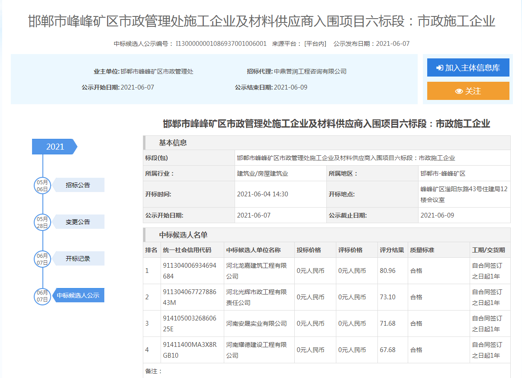The width and height of the screenshot is (522, 378).
Task: Click the login arrow icon on 加入主体信息库
Action: 440,68
